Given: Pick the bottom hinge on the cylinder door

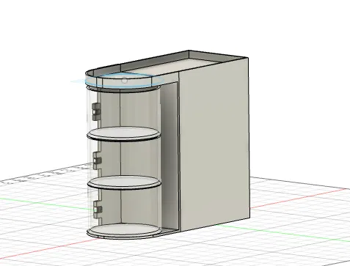Looking at the screenshot, I should click(x=98, y=210).
